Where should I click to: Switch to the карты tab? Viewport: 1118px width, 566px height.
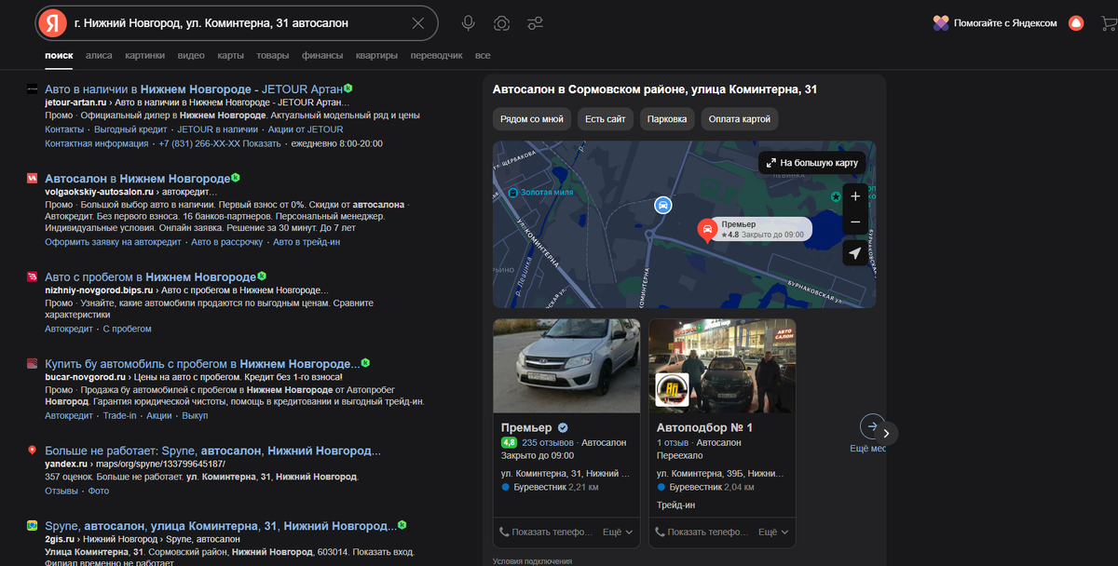[x=230, y=56]
